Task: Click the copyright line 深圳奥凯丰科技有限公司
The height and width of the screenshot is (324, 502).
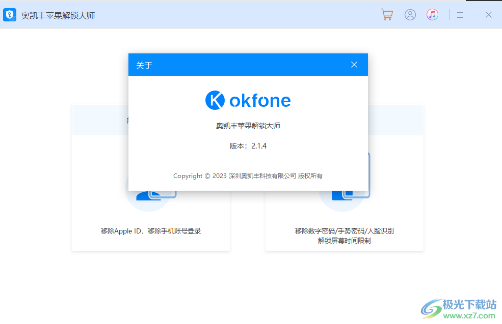Action: 248,176
